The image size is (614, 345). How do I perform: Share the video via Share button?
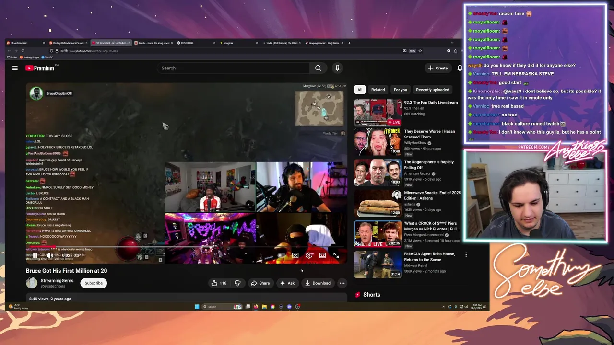click(260, 283)
